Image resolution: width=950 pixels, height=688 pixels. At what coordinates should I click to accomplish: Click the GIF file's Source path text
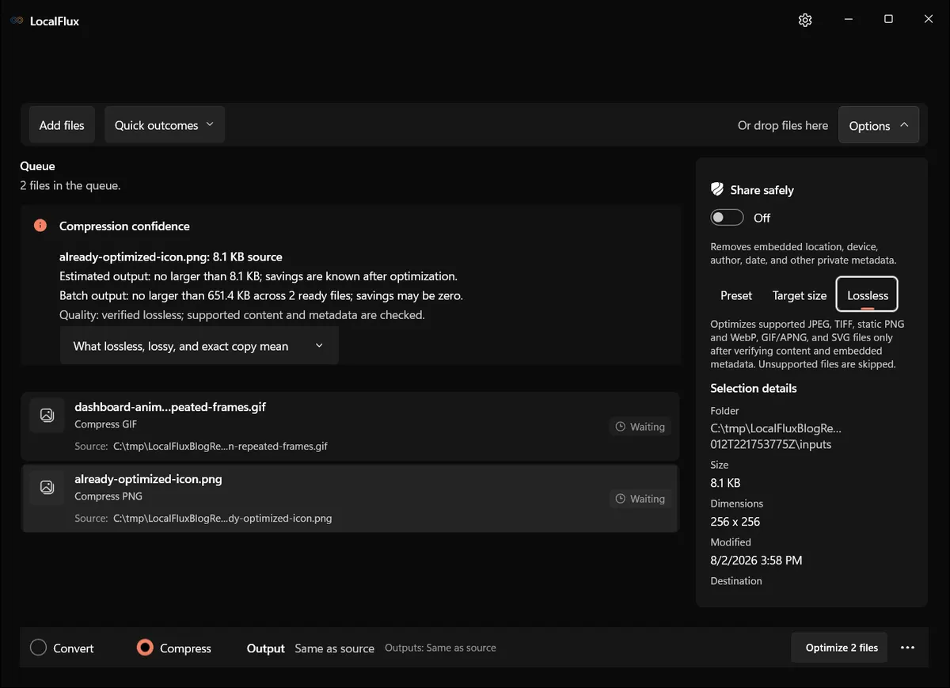click(220, 447)
